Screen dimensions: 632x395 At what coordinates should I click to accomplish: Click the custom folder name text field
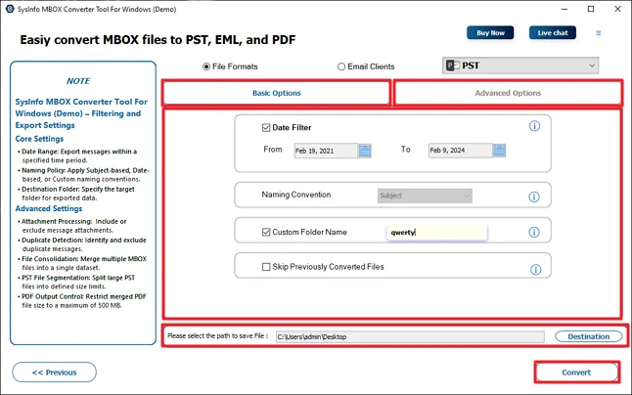(x=437, y=233)
